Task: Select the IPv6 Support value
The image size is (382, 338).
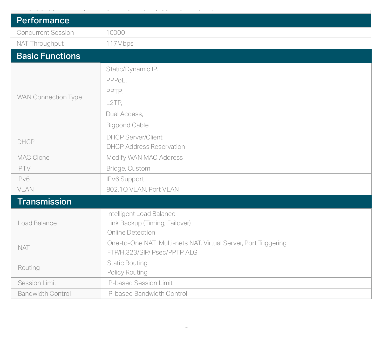Action: 125,179
